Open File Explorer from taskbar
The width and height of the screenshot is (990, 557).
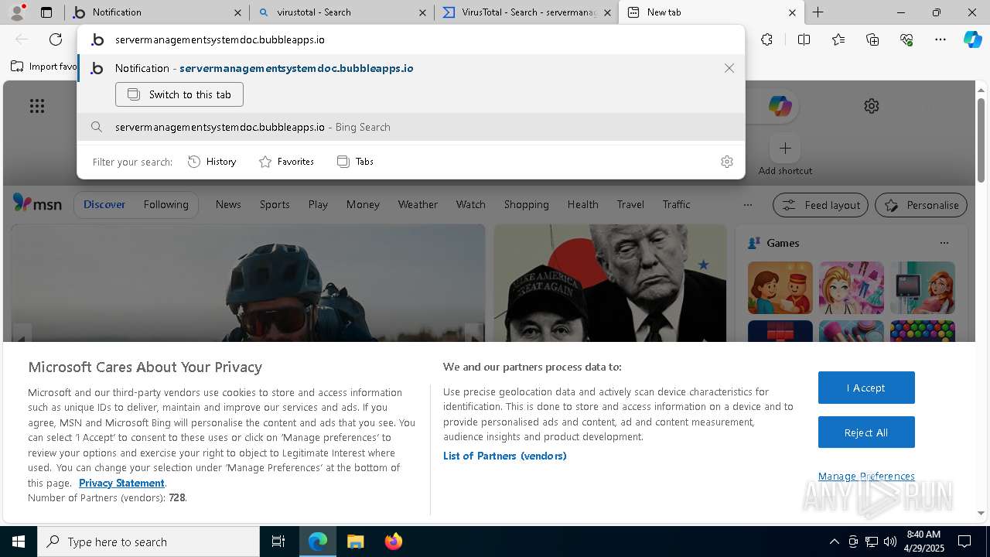pos(355,542)
